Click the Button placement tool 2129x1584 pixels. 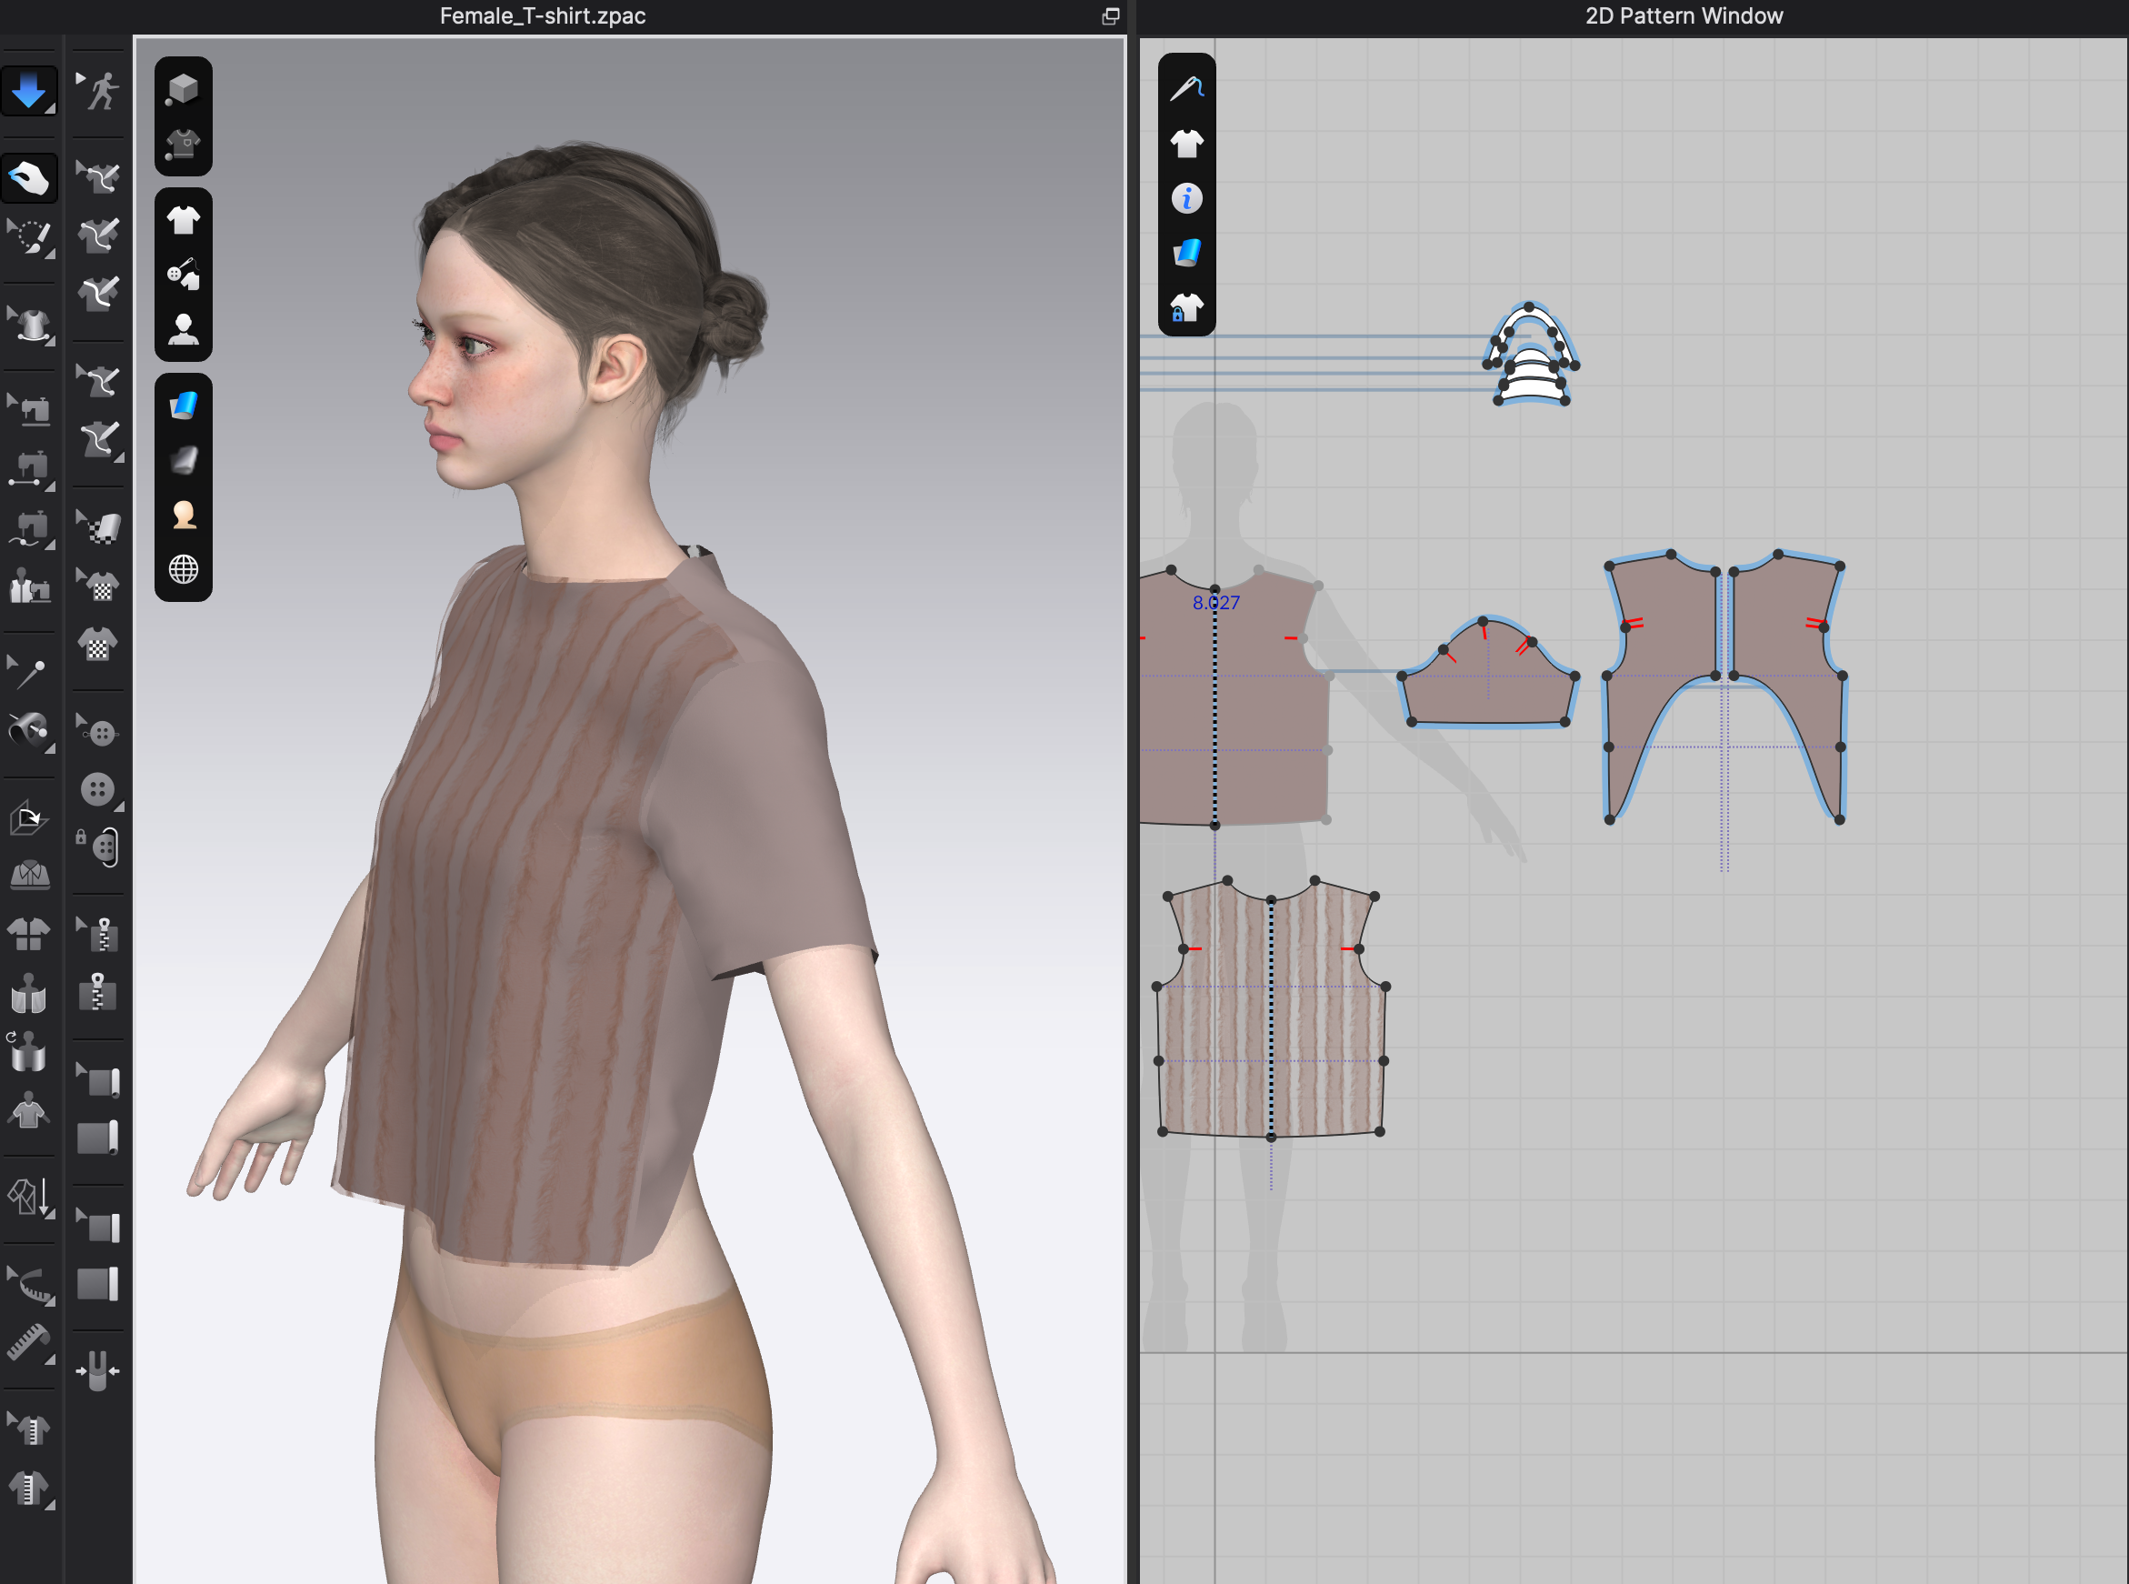(x=99, y=790)
